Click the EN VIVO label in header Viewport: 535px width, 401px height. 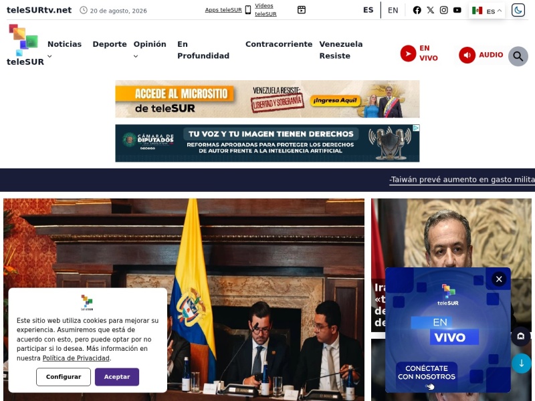tap(429, 53)
